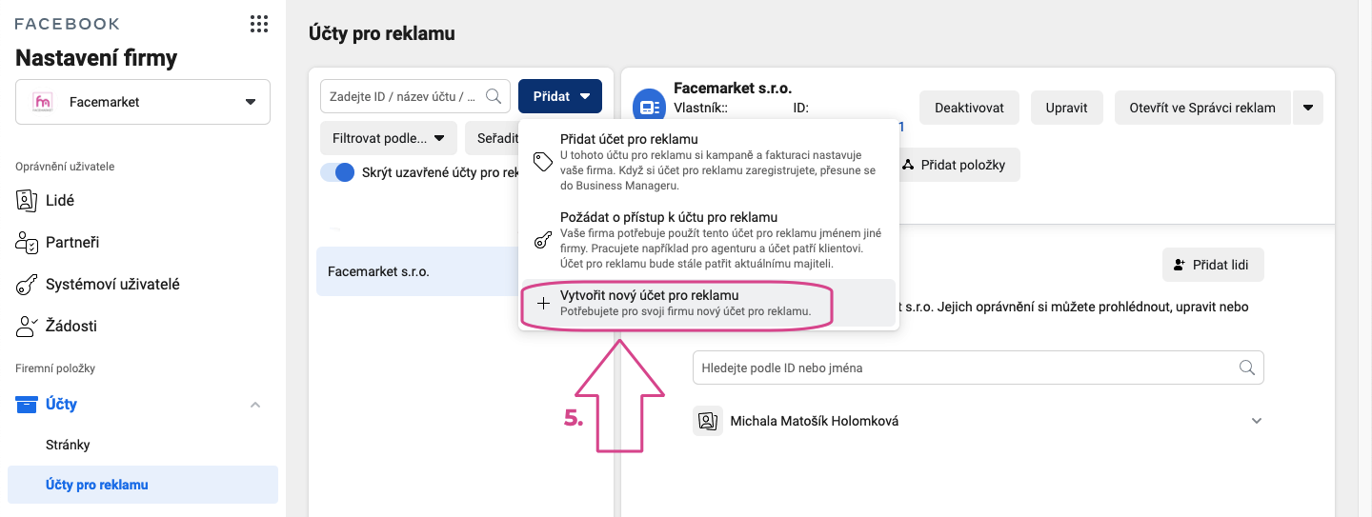
Task: Click the Lidé people icon
Action: 27,200
